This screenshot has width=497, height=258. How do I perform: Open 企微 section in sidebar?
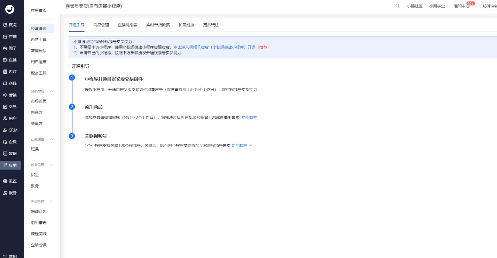(10, 142)
